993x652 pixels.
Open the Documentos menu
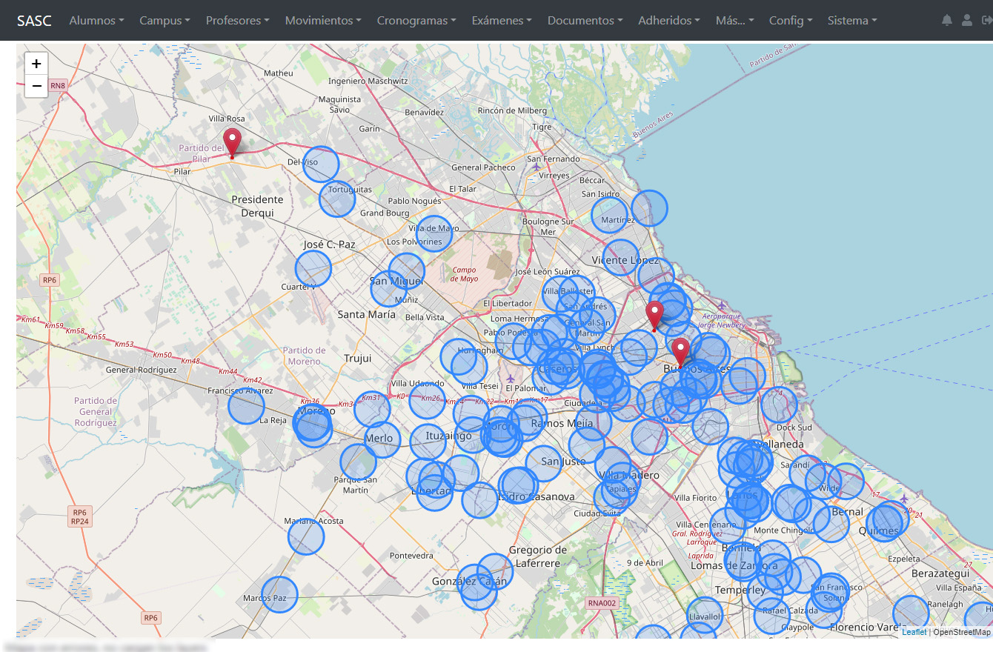coord(585,21)
